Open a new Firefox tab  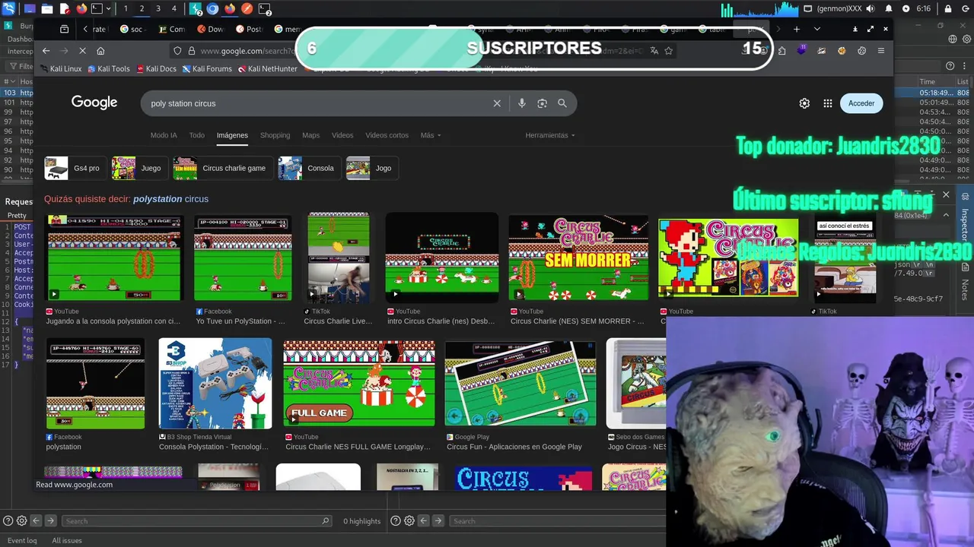[797, 29]
